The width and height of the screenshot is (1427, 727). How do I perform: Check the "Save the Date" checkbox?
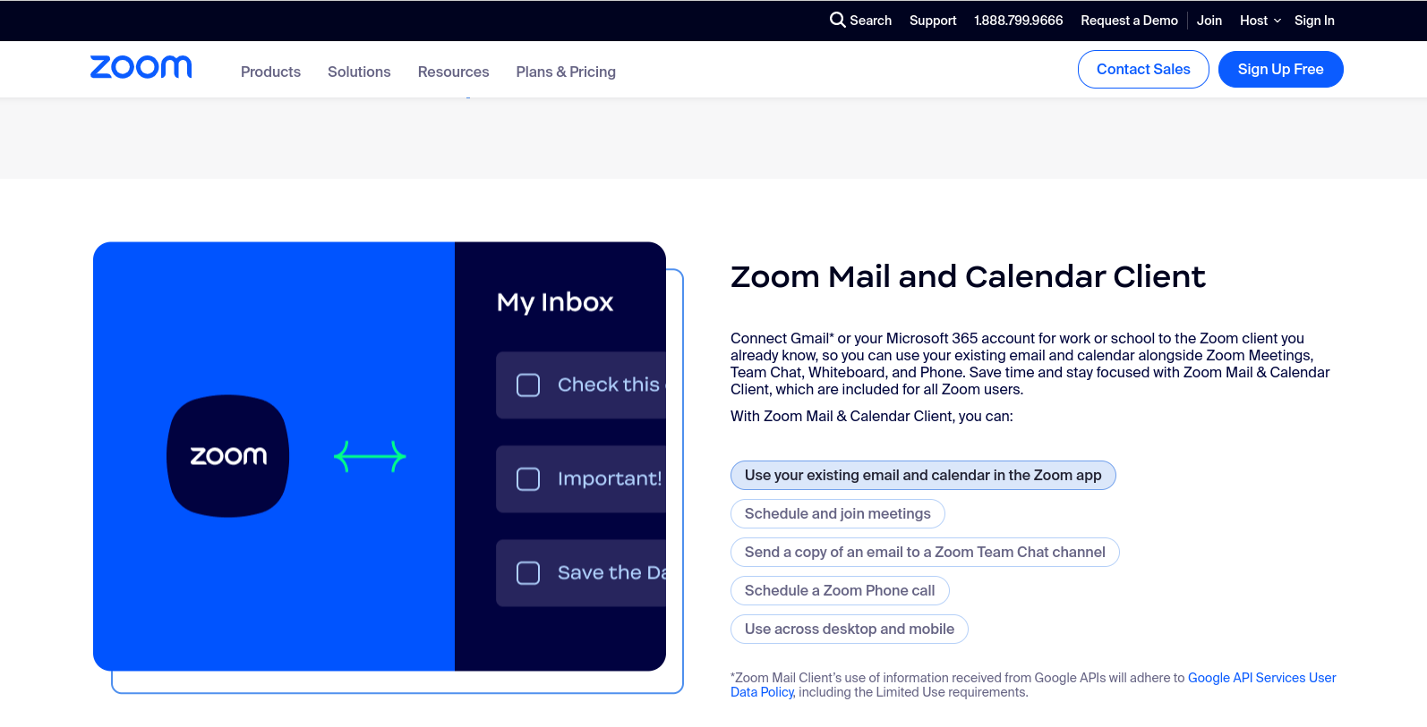pos(527,572)
